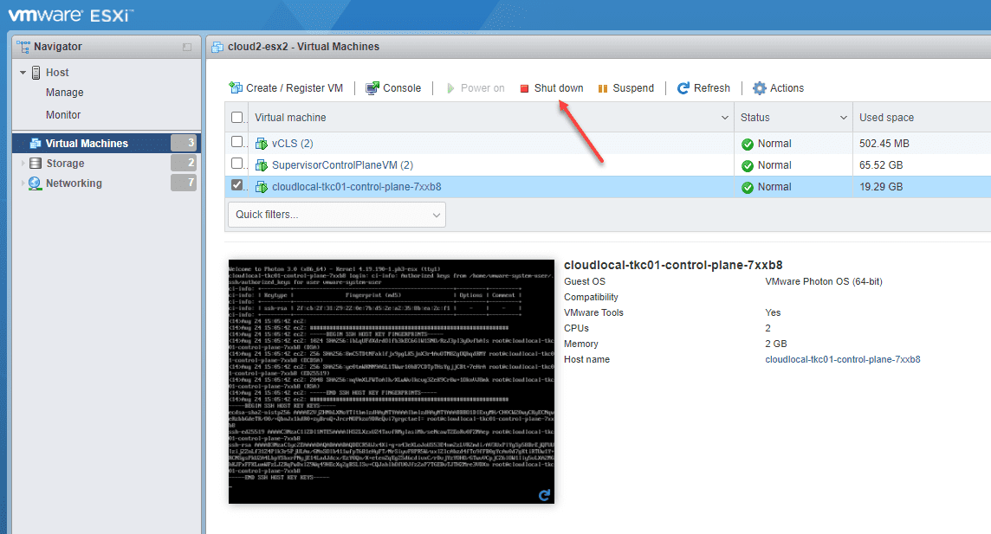
Task: Click the Networking globe icon
Action: click(35, 183)
